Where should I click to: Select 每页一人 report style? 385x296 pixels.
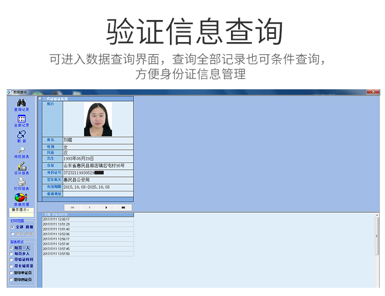pyautogui.click(x=12, y=248)
